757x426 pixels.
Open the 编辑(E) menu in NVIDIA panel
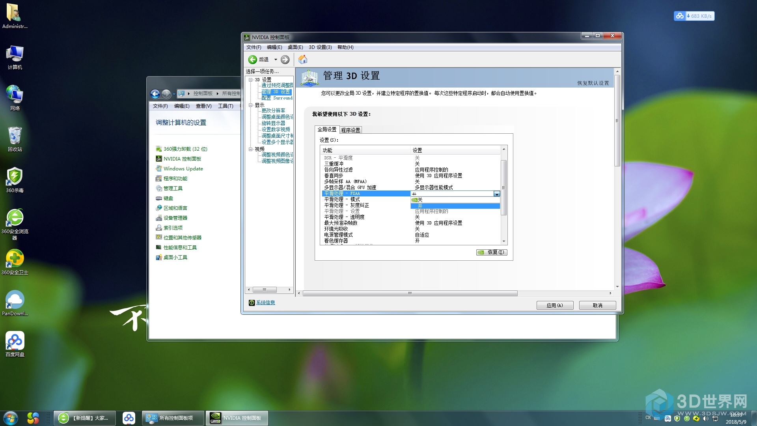[x=274, y=47]
